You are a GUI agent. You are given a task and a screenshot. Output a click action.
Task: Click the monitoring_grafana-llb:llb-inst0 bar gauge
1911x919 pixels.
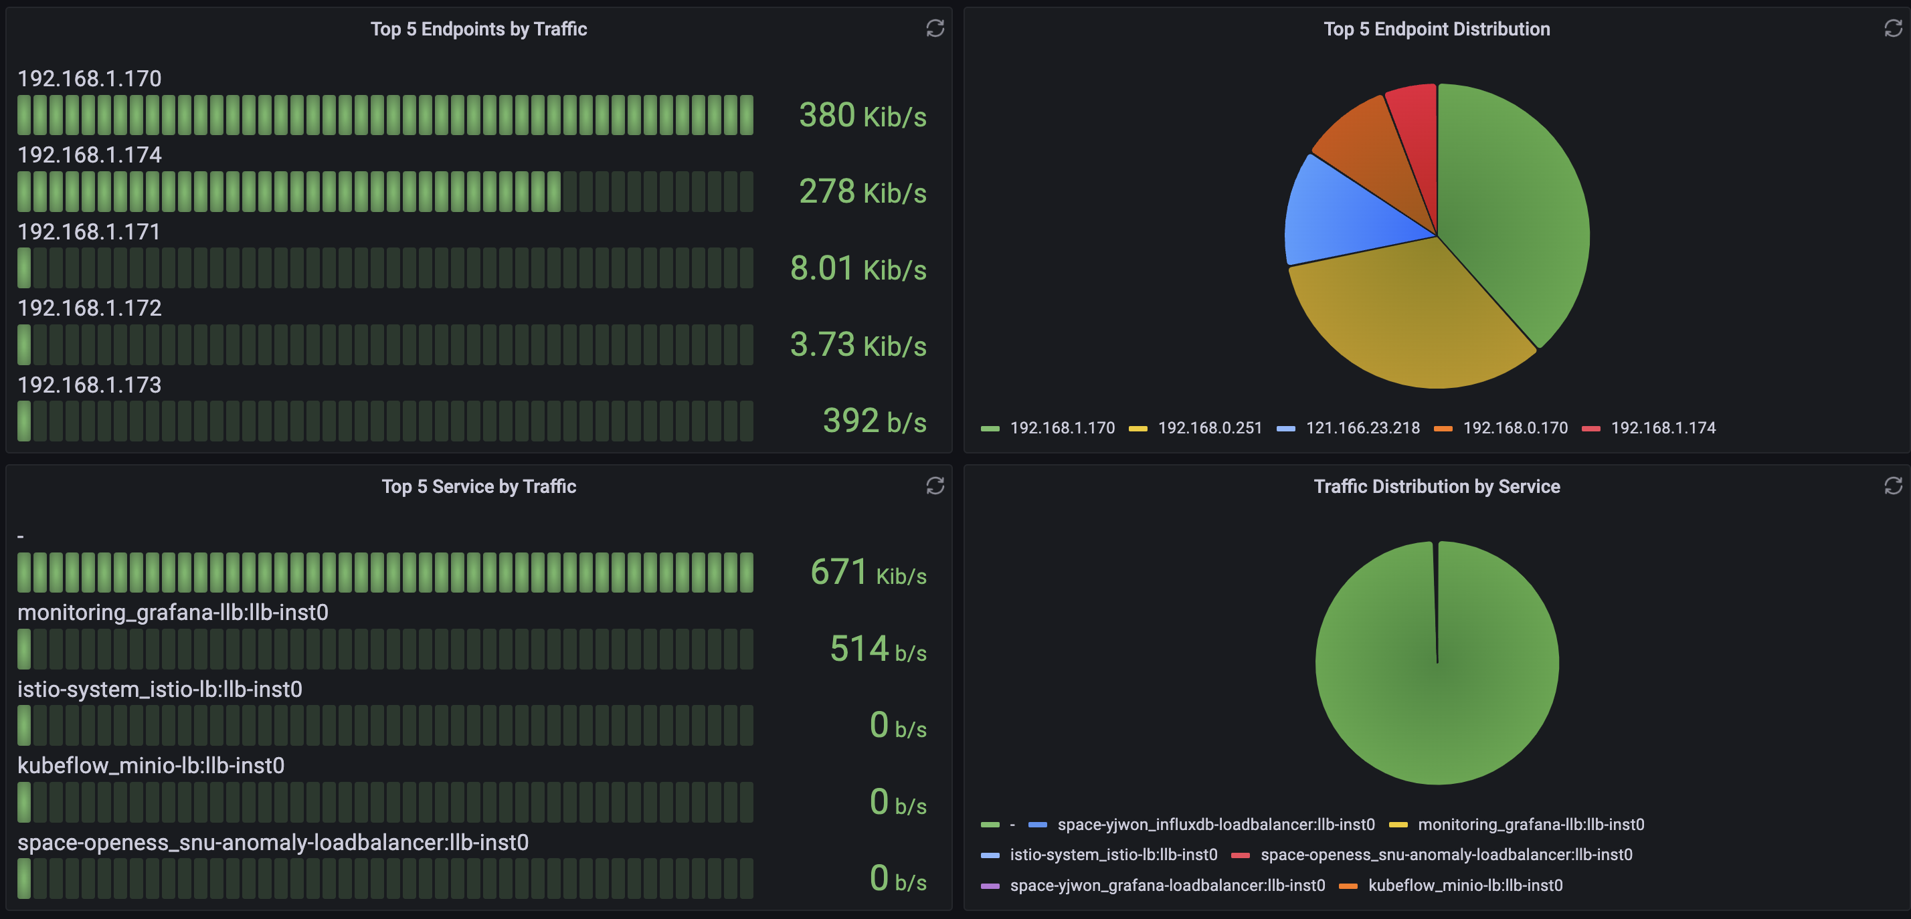pyautogui.click(x=385, y=649)
